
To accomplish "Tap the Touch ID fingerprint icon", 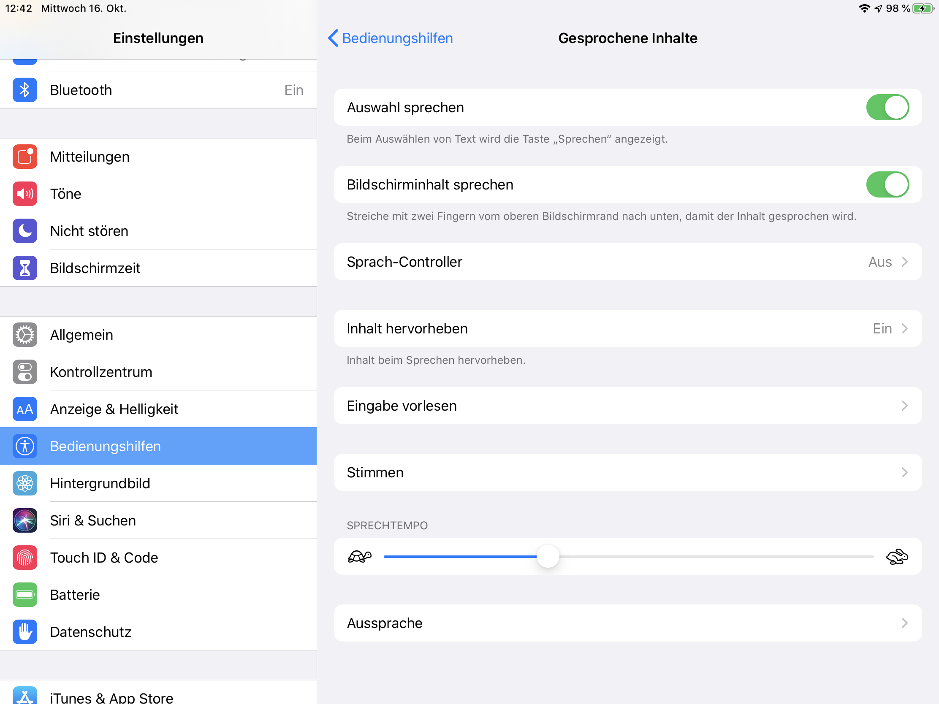I will pyautogui.click(x=24, y=558).
